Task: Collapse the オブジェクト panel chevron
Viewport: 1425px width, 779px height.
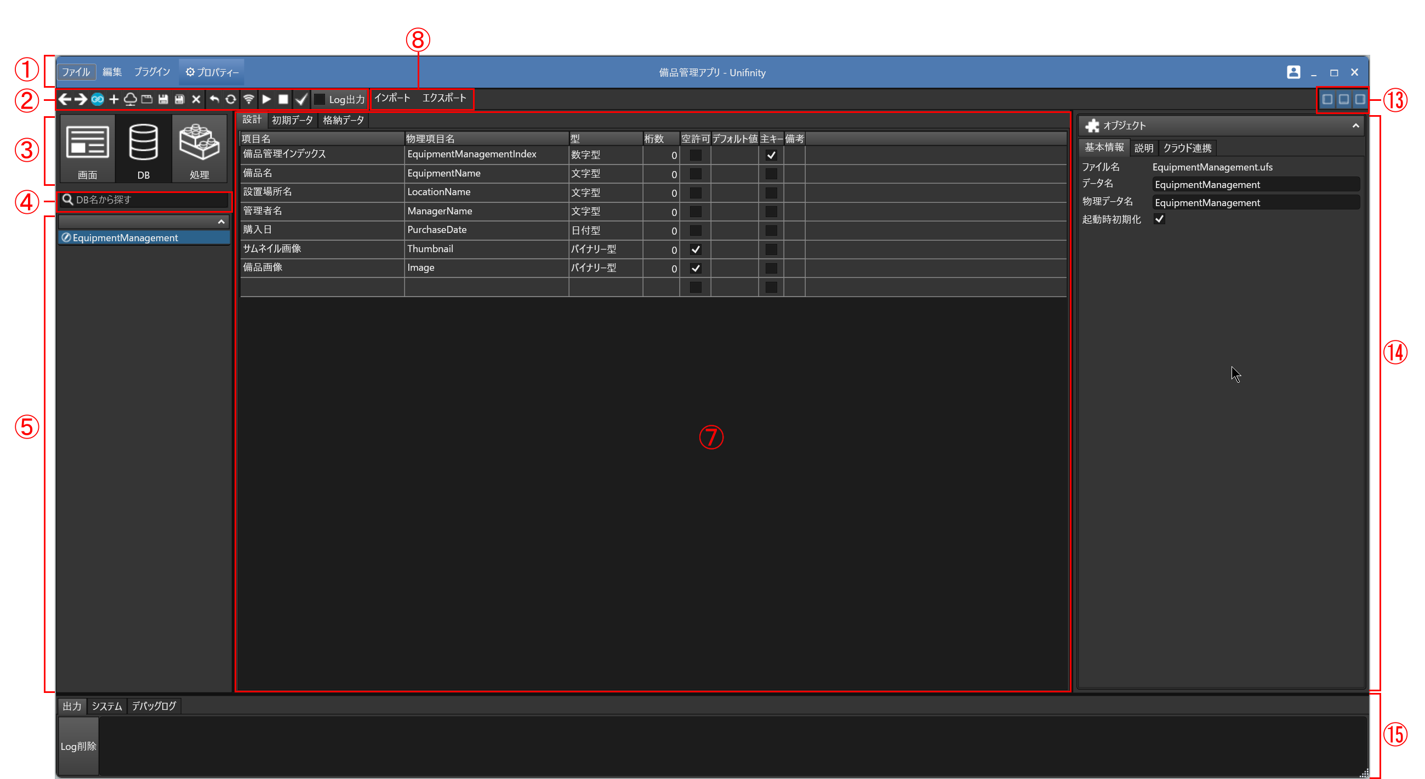Action: coord(1355,126)
